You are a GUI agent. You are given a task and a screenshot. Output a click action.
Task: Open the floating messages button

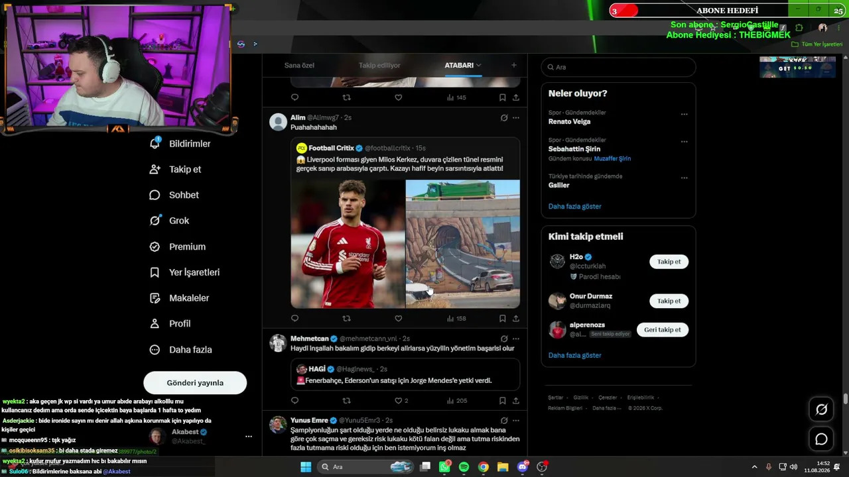(x=821, y=439)
